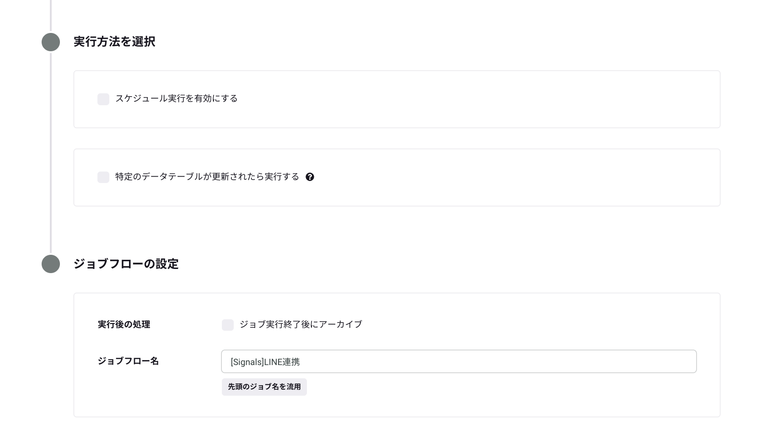Click the ジョブ実行終了後にアーカイブ label text
This screenshot has width=773, height=430.
tap(301, 324)
